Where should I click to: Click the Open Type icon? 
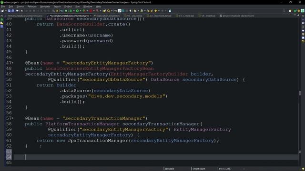click(104, 11)
